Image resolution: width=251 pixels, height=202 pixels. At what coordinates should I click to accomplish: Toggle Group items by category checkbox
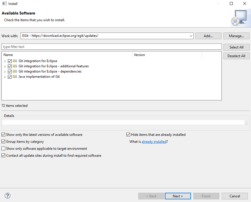point(3,141)
